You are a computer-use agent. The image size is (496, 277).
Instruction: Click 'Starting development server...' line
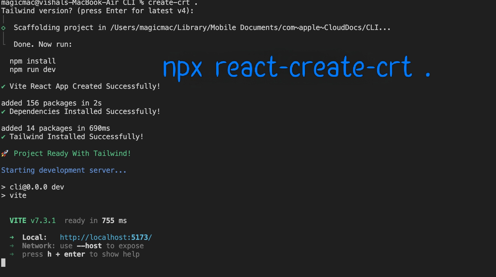pos(64,170)
